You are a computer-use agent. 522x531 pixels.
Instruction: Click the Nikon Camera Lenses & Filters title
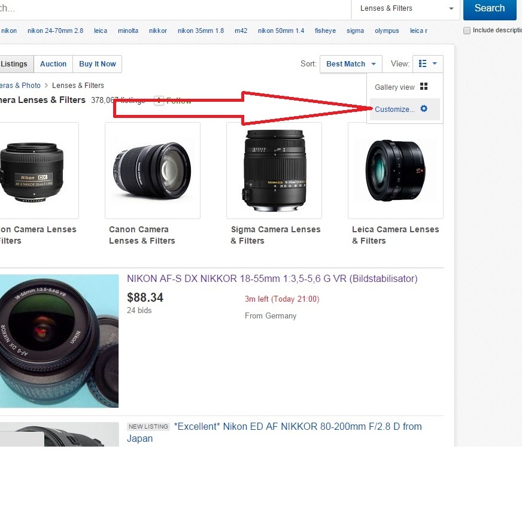pos(38,235)
